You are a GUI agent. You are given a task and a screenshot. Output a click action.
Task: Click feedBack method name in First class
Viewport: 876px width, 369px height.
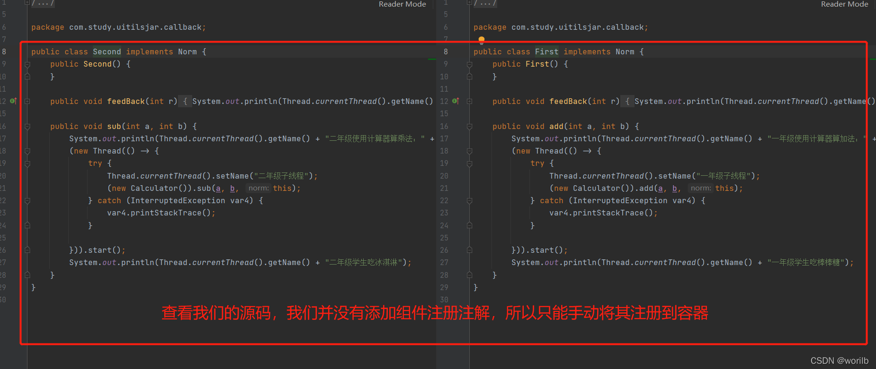[x=568, y=102]
